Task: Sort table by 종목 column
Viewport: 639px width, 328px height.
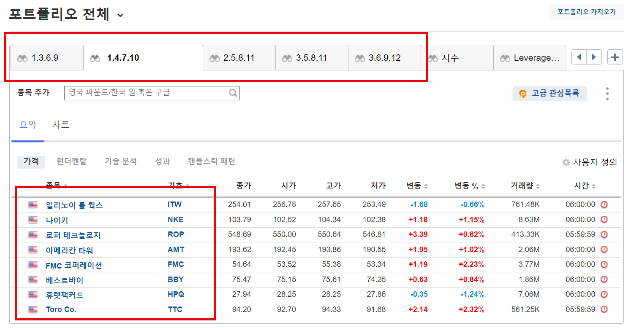Action: tap(57, 186)
